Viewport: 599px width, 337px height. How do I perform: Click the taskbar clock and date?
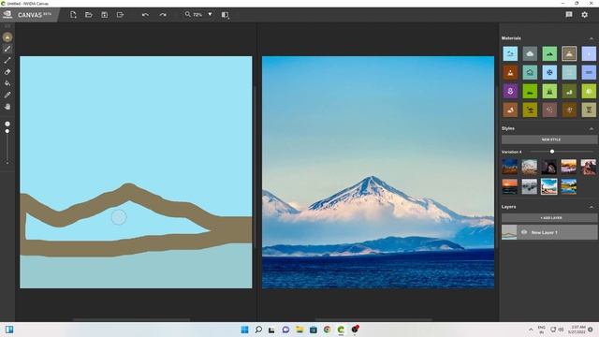click(x=577, y=330)
